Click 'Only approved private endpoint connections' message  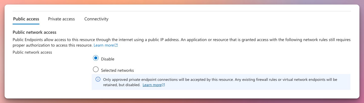coord(220,82)
